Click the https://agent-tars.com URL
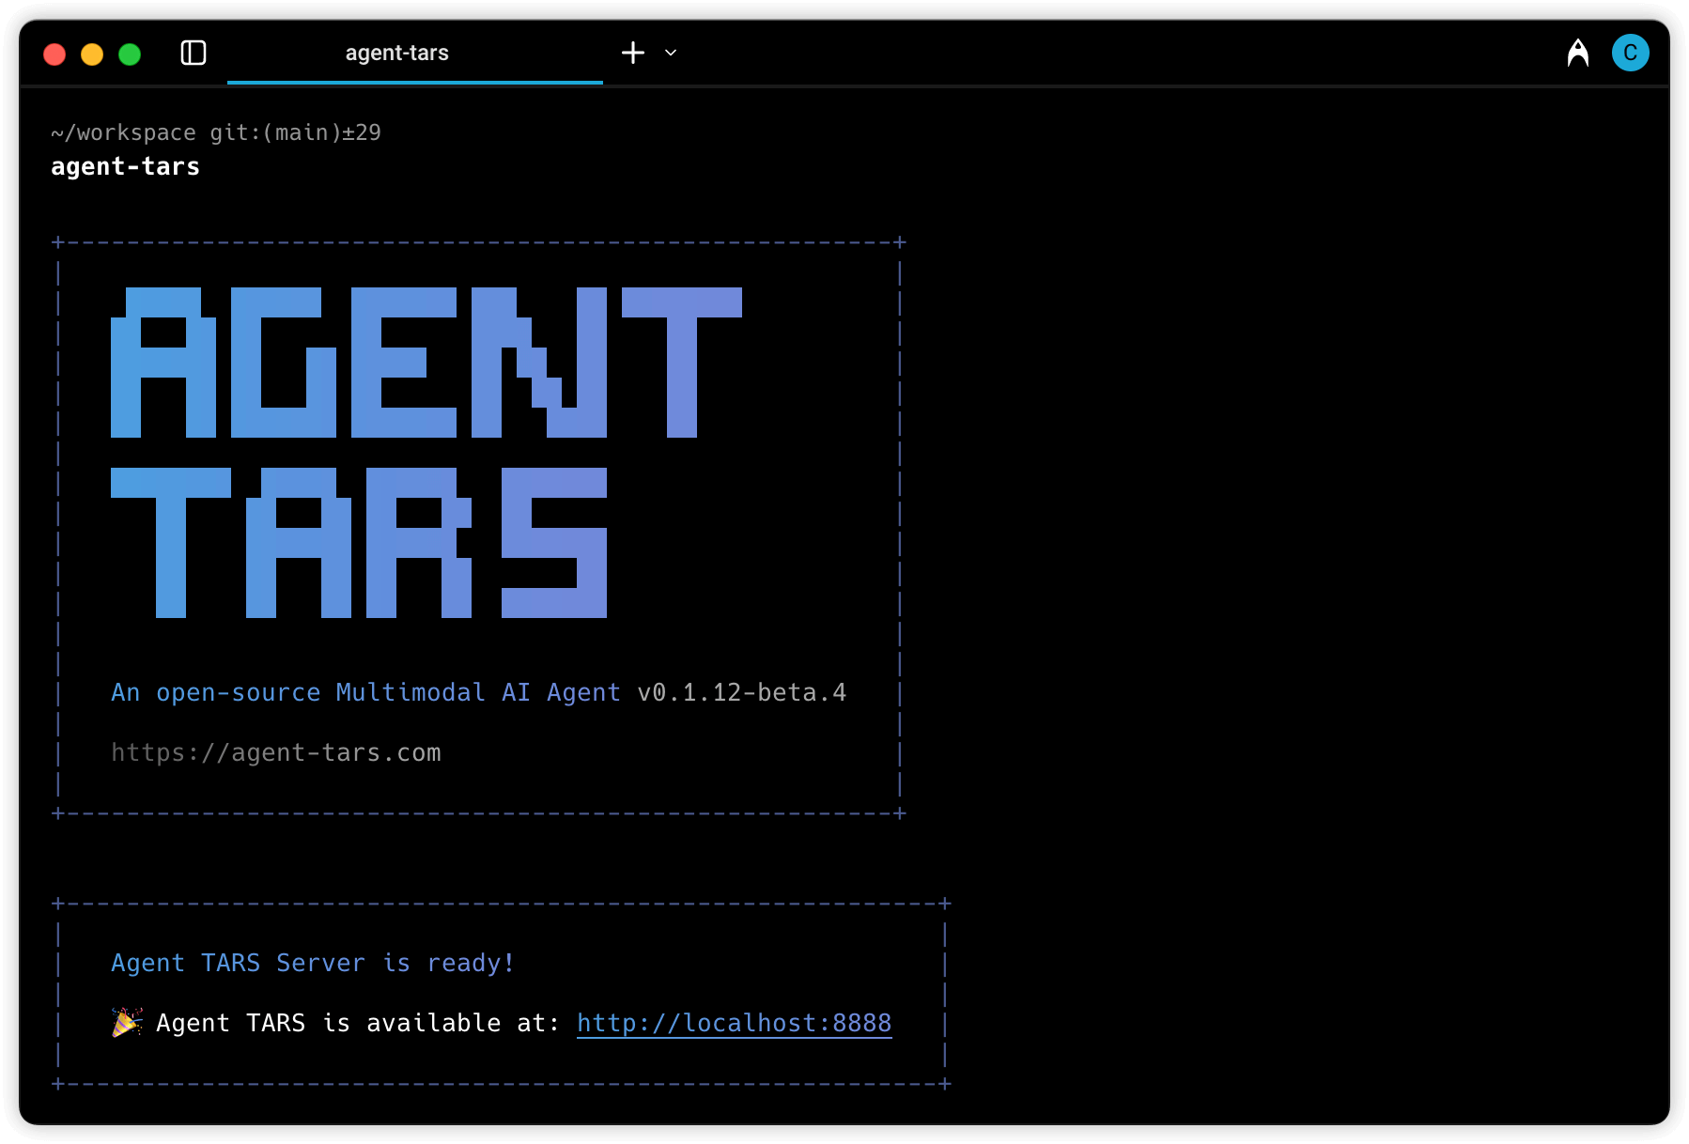The height and width of the screenshot is (1144, 1689). 276,752
